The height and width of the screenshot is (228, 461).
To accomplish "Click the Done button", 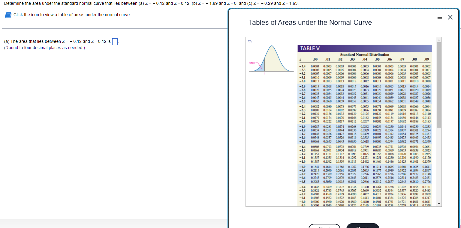I will pyautogui.click(x=363, y=226).
